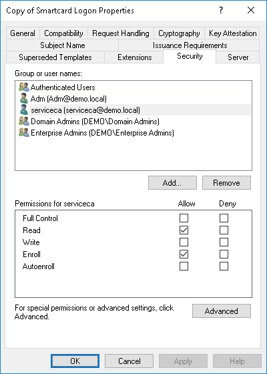Enable Allow for Autoenroll permission
This screenshot has height=374, width=267.
click(184, 266)
